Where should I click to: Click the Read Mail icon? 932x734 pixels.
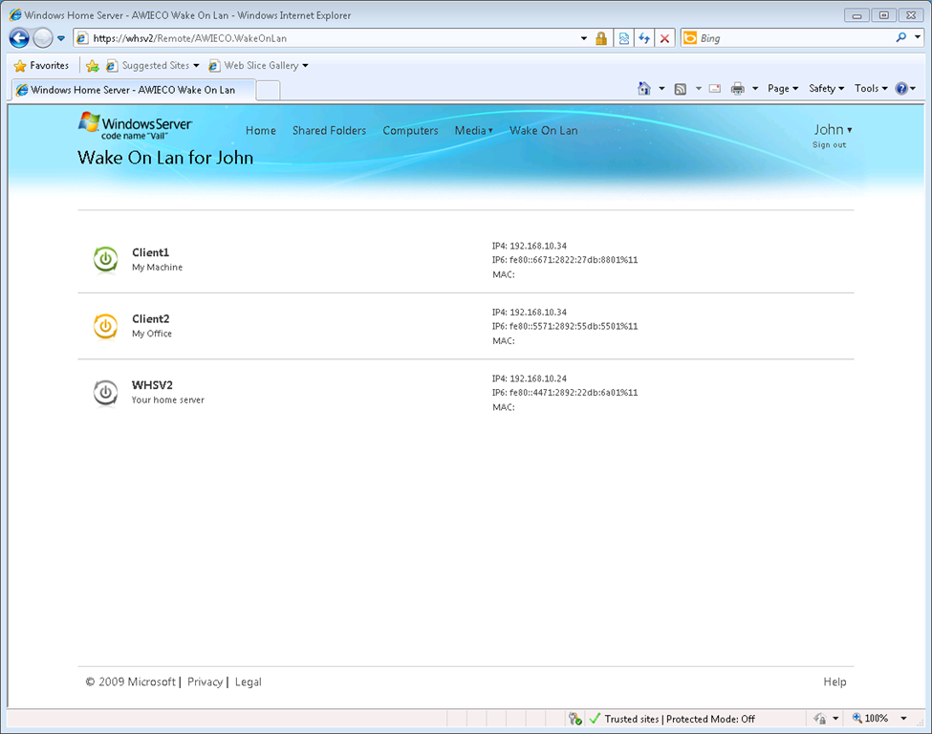pos(715,89)
